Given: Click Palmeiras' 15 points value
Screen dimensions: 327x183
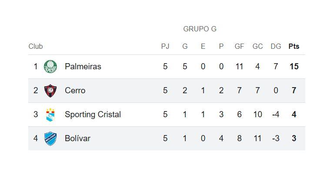Looking at the screenshot, I should click(x=294, y=67).
